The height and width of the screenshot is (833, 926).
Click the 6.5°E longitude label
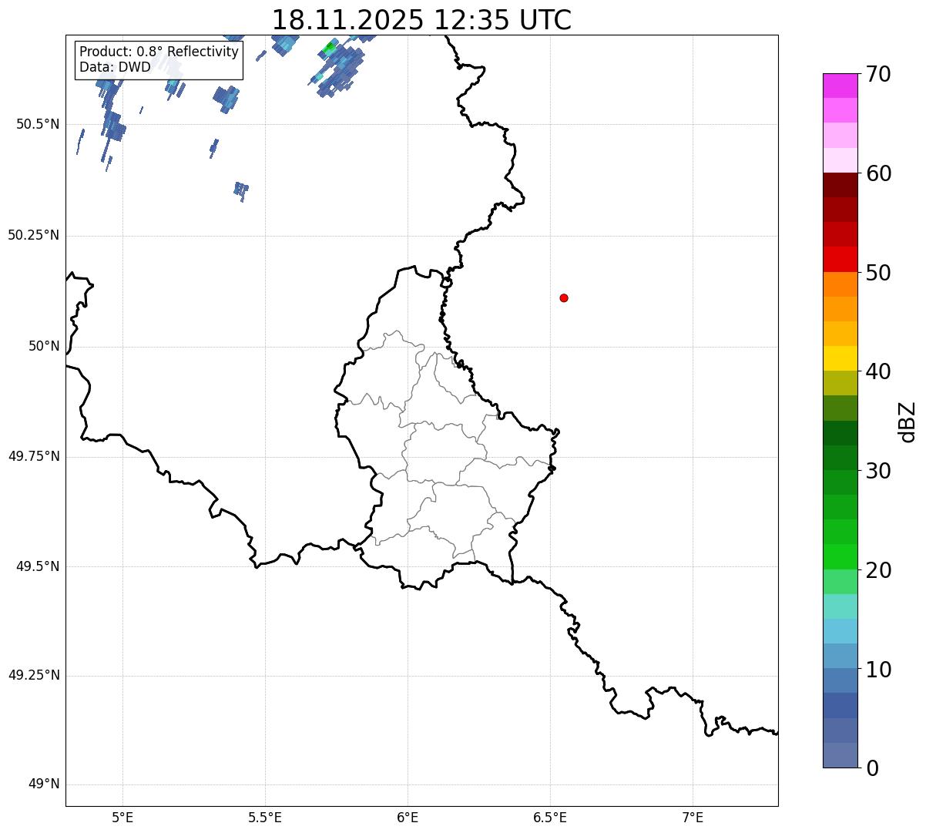(550, 817)
